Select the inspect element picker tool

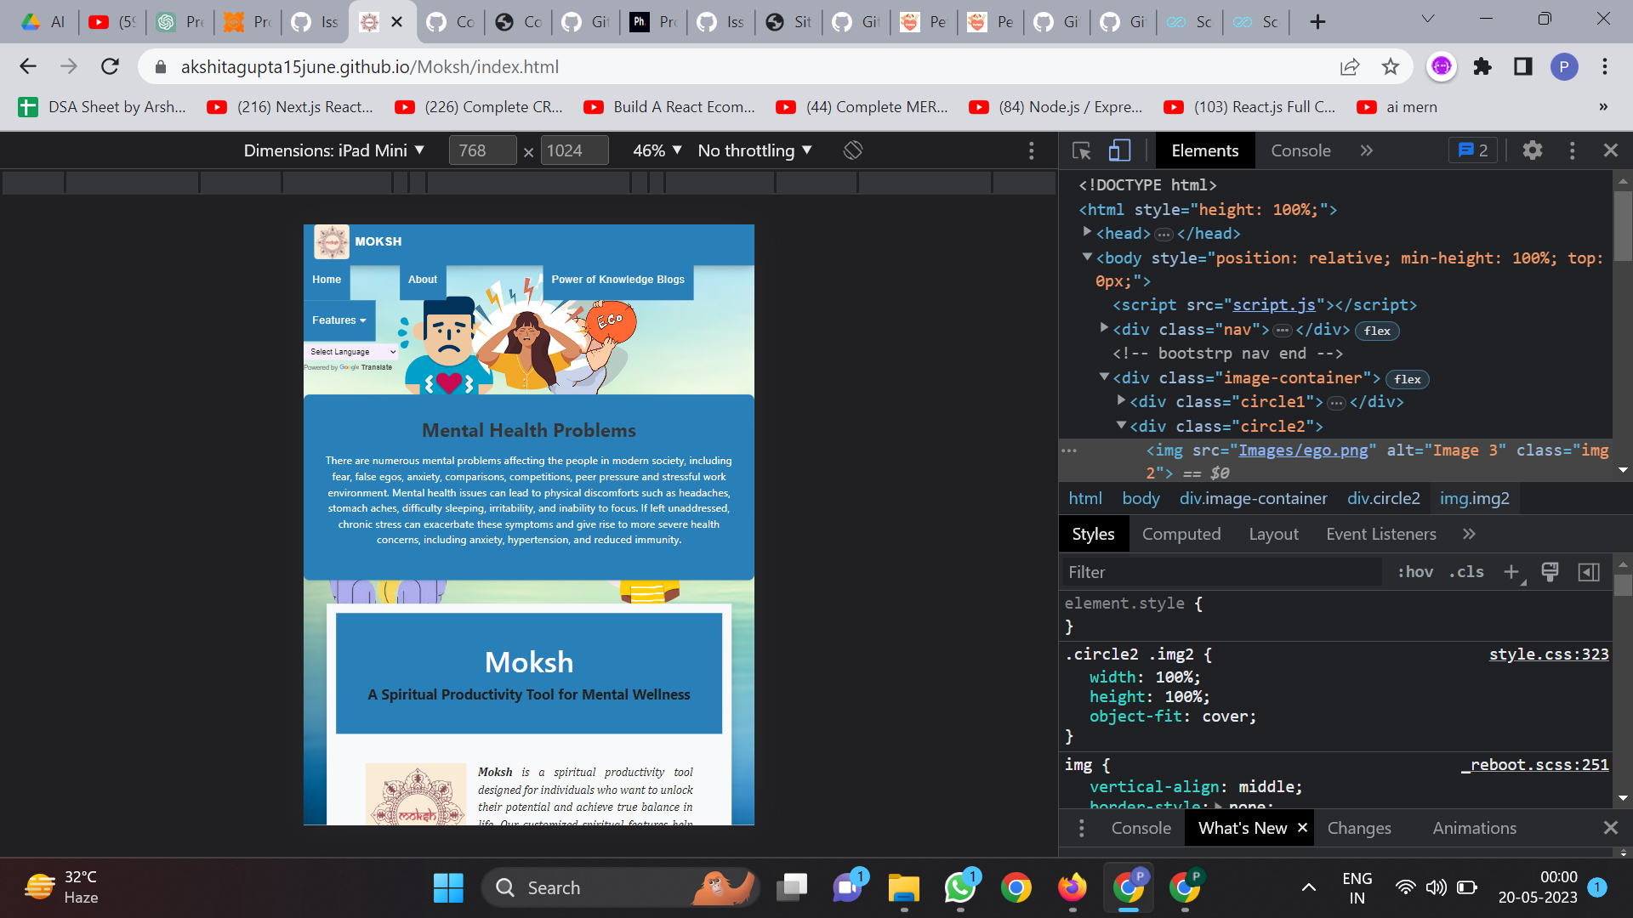(x=1081, y=150)
